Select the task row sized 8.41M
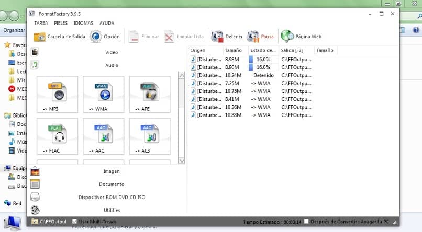 (251, 99)
